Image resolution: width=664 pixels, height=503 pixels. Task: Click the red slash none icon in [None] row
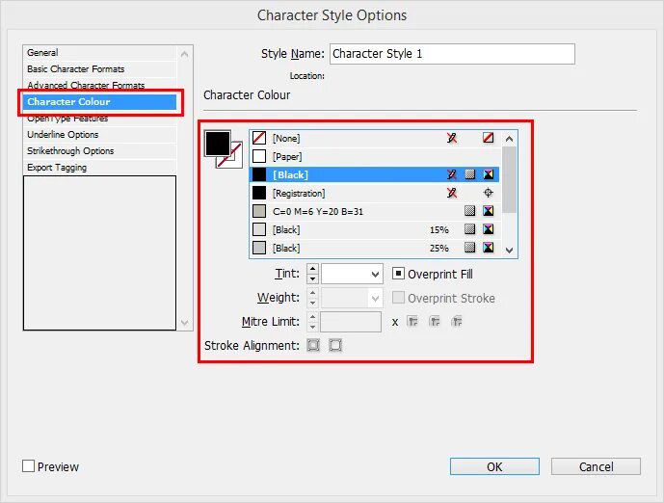coord(489,138)
